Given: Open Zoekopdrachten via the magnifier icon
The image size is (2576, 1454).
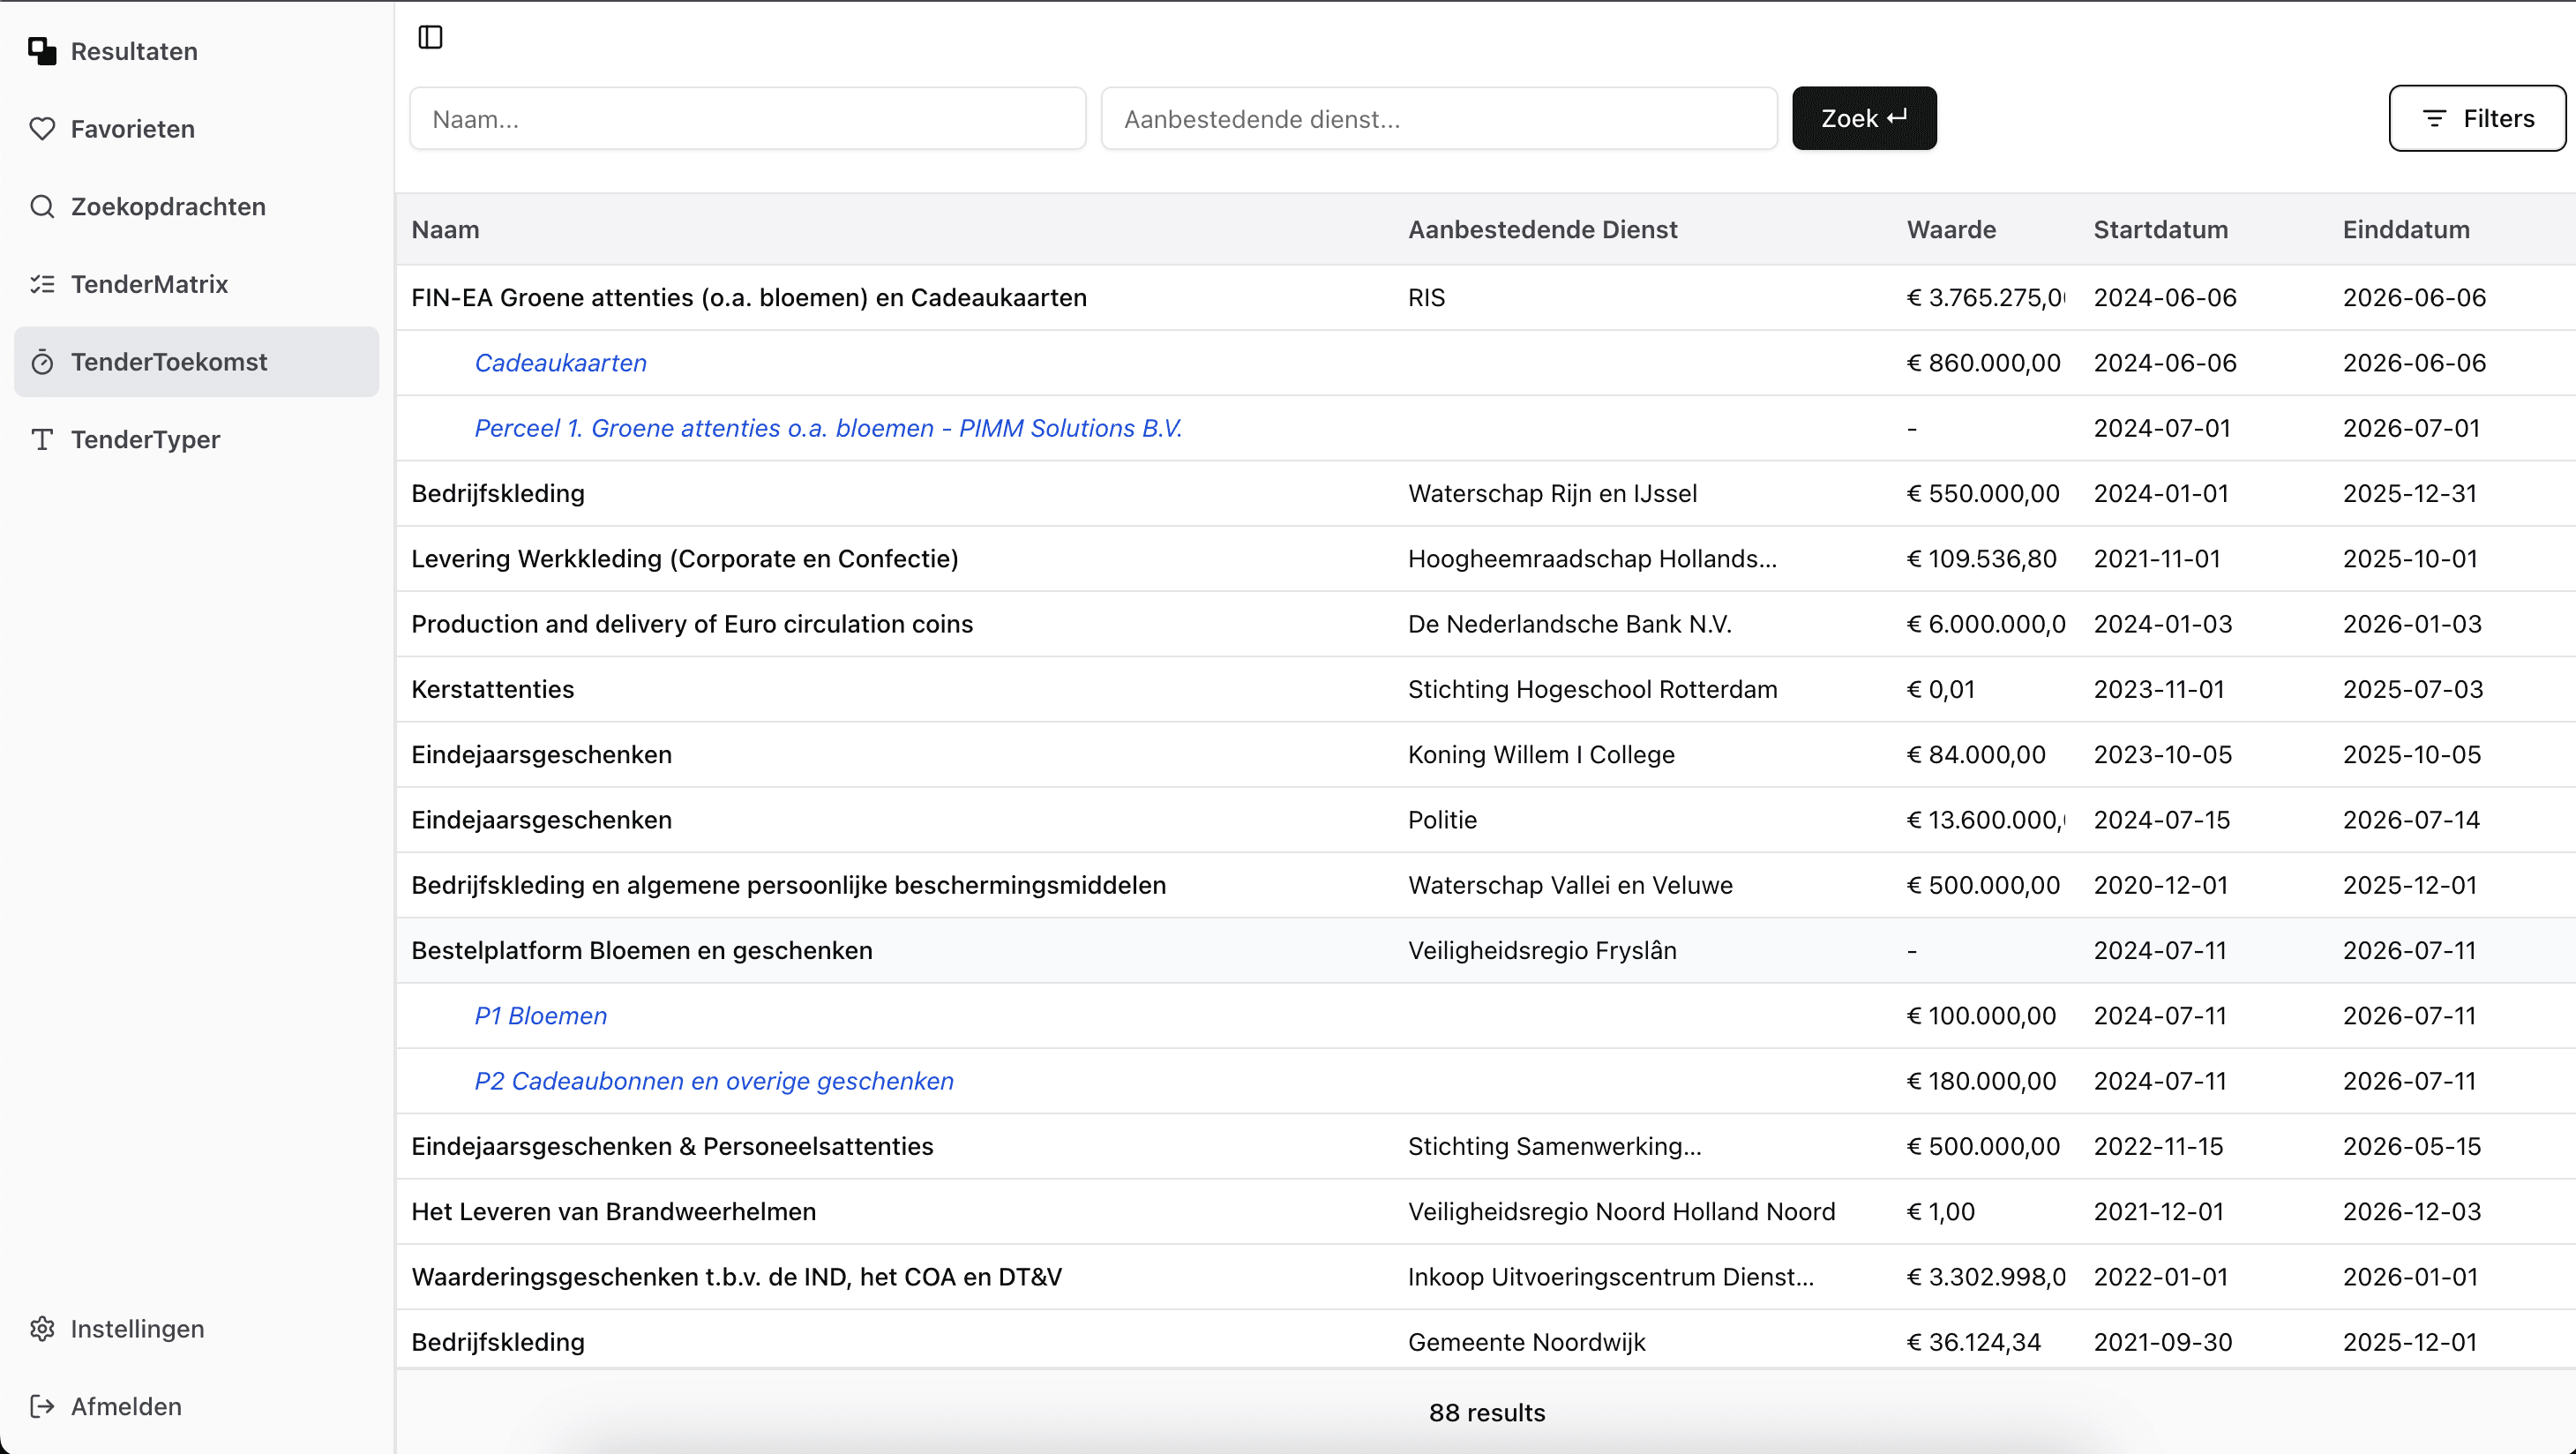Looking at the screenshot, I should click(x=42, y=206).
